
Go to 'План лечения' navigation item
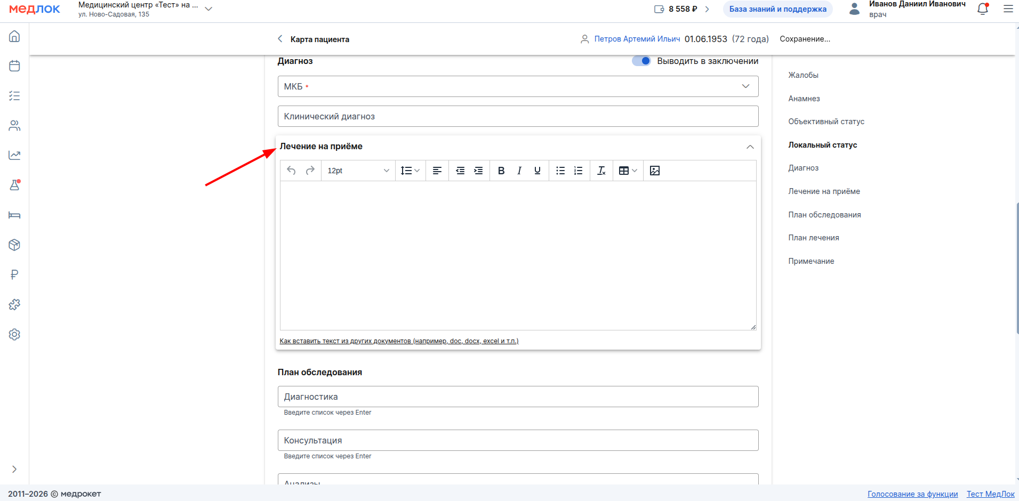click(813, 238)
